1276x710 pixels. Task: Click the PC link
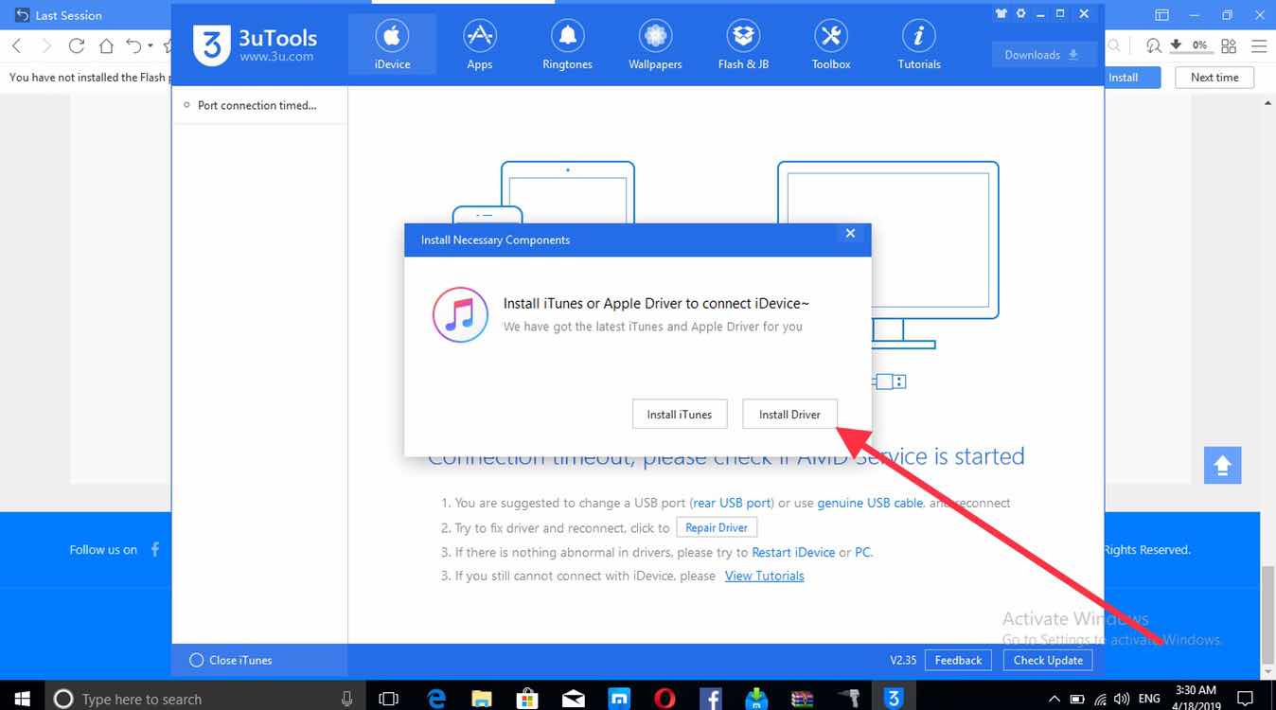(x=862, y=552)
